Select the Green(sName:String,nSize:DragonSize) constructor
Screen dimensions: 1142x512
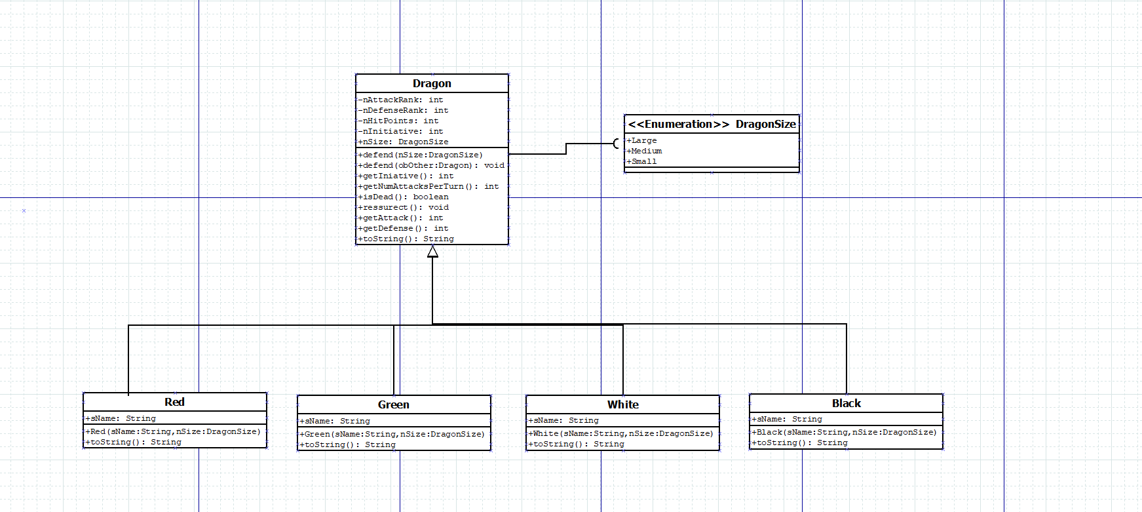pos(392,434)
